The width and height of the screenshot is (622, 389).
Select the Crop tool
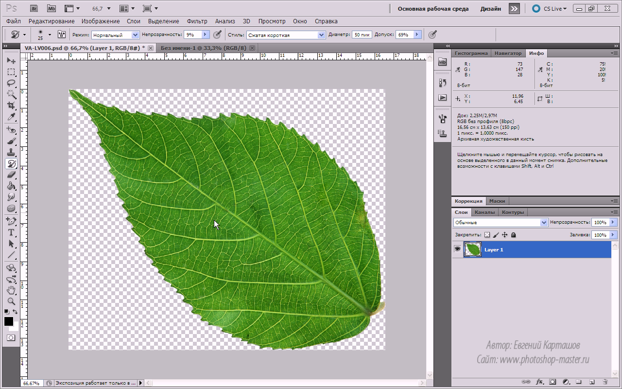point(11,106)
